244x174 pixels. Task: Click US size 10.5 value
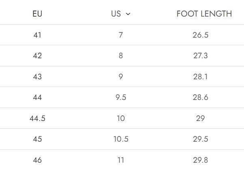[x=121, y=139]
